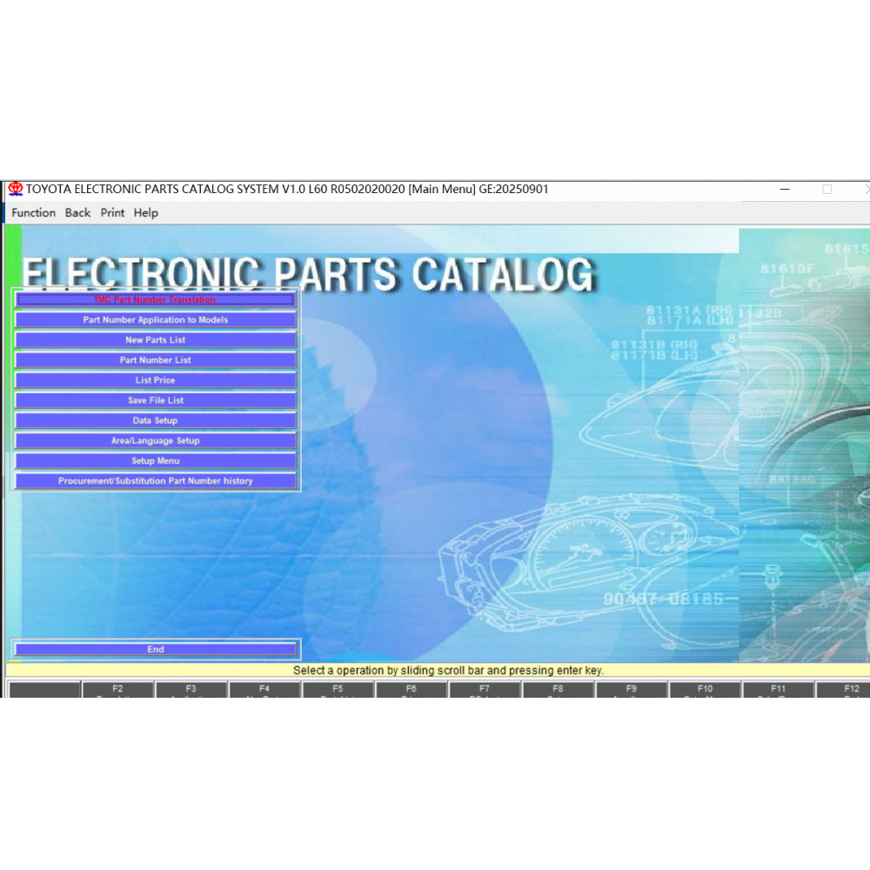Image resolution: width=870 pixels, height=870 pixels.
Task: Open the New Parts List
Action: click(156, 340)
